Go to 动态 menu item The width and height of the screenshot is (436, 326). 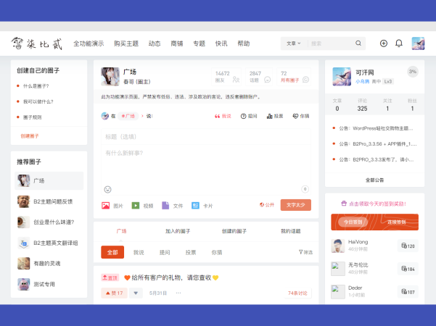[155, 43]
